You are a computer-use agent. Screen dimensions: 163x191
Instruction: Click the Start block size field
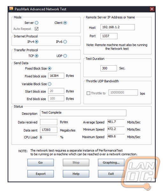(x=56, y=91)
